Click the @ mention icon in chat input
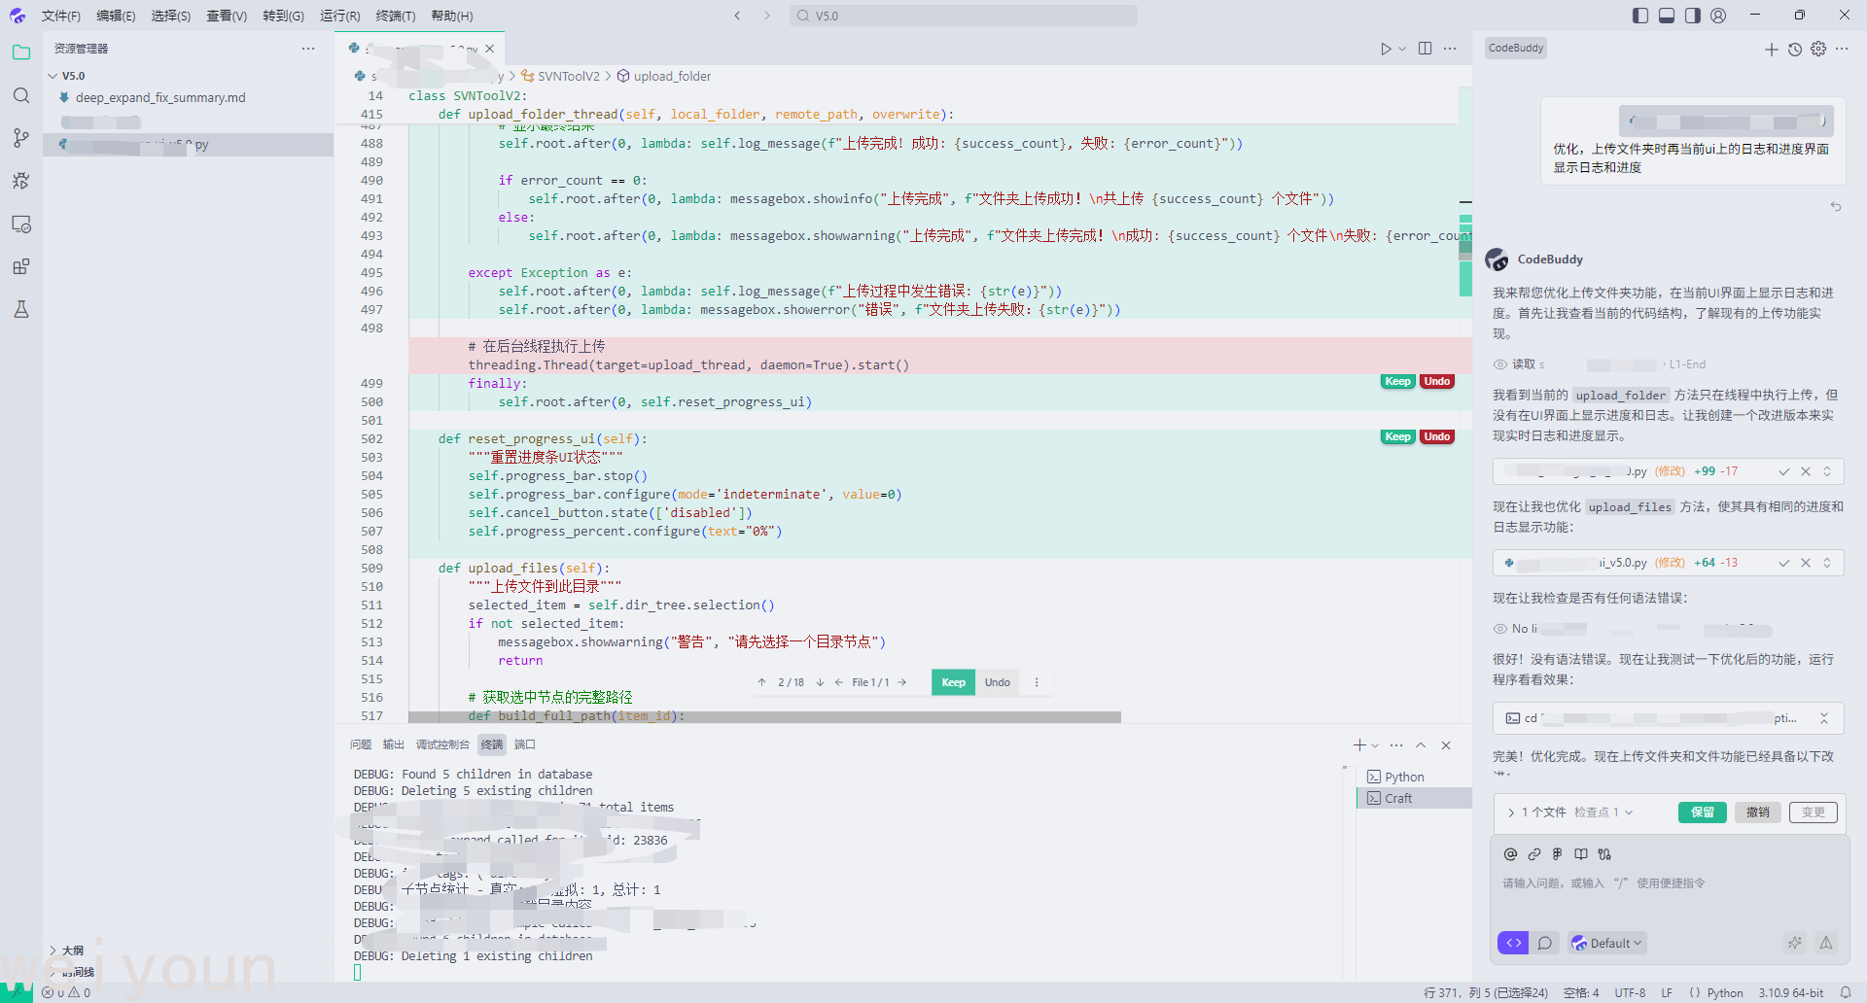 click(x=1510, y=854)
